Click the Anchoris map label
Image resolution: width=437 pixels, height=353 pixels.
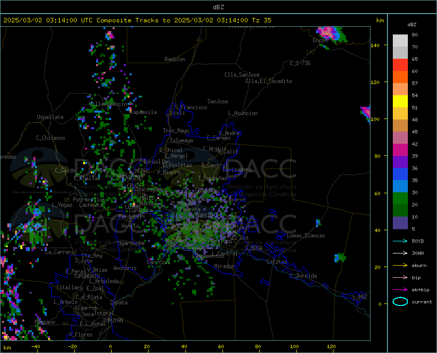point(125,268)
